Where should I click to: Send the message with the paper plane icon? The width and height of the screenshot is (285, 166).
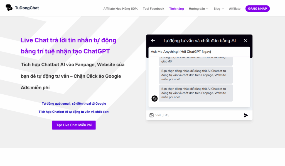246,115
